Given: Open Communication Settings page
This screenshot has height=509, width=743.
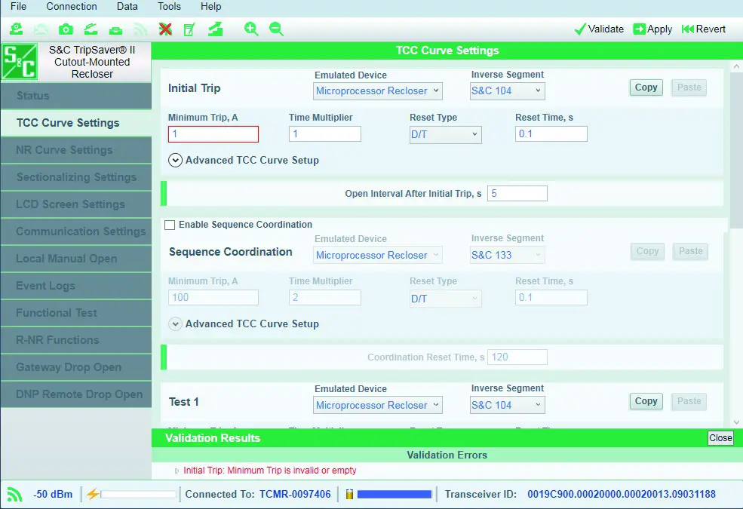Looking at the screenshot, I should [x=76, y=232].
